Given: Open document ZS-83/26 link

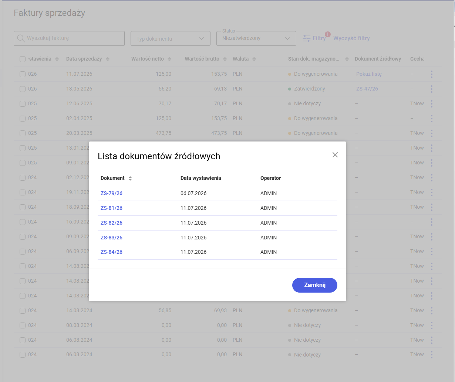Looking at the screenshot, I should 111,238.
